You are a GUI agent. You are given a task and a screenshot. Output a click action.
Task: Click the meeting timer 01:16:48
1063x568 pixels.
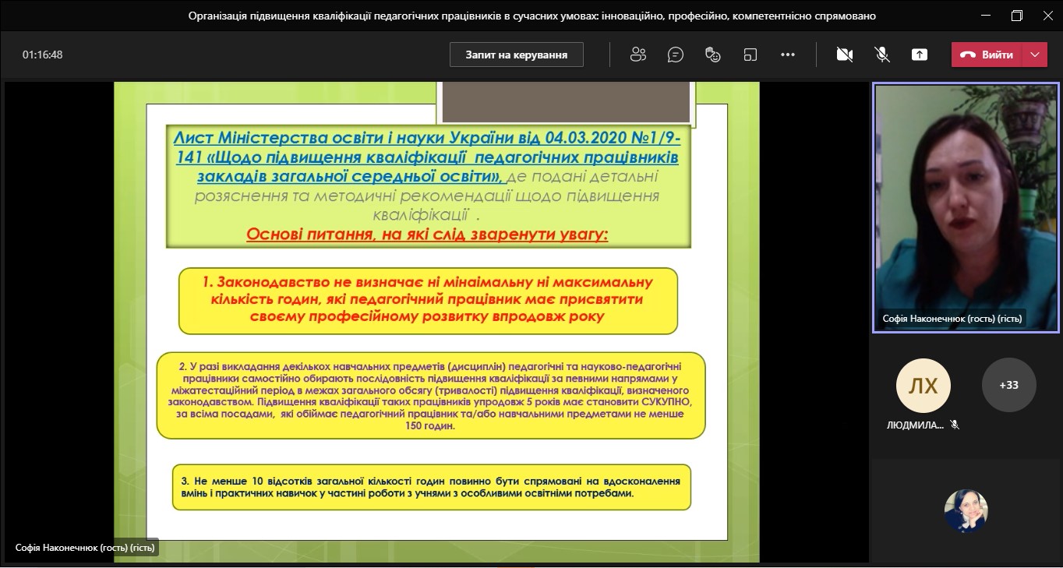tap(42, 55)
